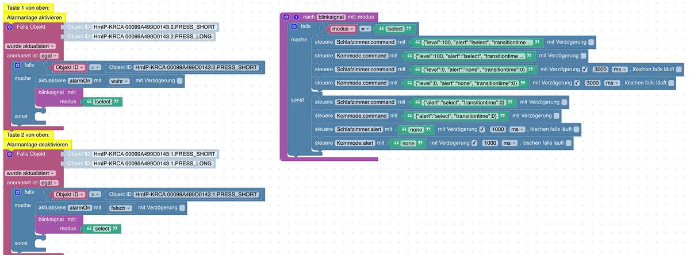690x255 pixels.
Task: Uncheck delay on Kommode.command level 0 row
Action: tap(577, 84)
